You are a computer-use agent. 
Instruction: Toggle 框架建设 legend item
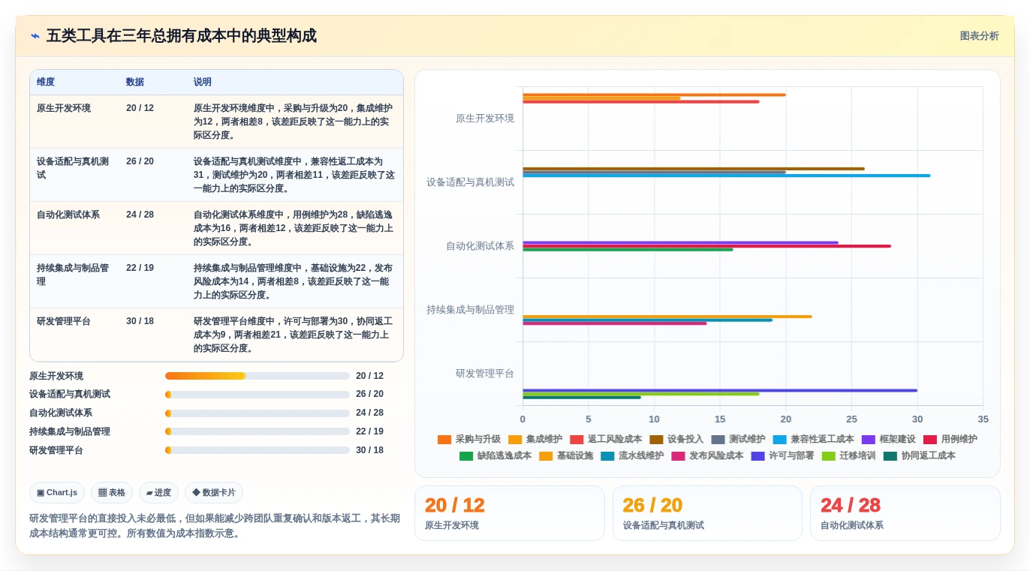[888, 439]
